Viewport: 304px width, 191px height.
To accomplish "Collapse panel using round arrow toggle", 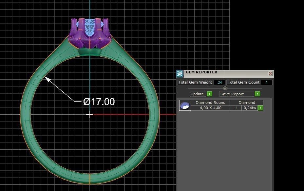I will pyautogui.click(x=225, y=88).
